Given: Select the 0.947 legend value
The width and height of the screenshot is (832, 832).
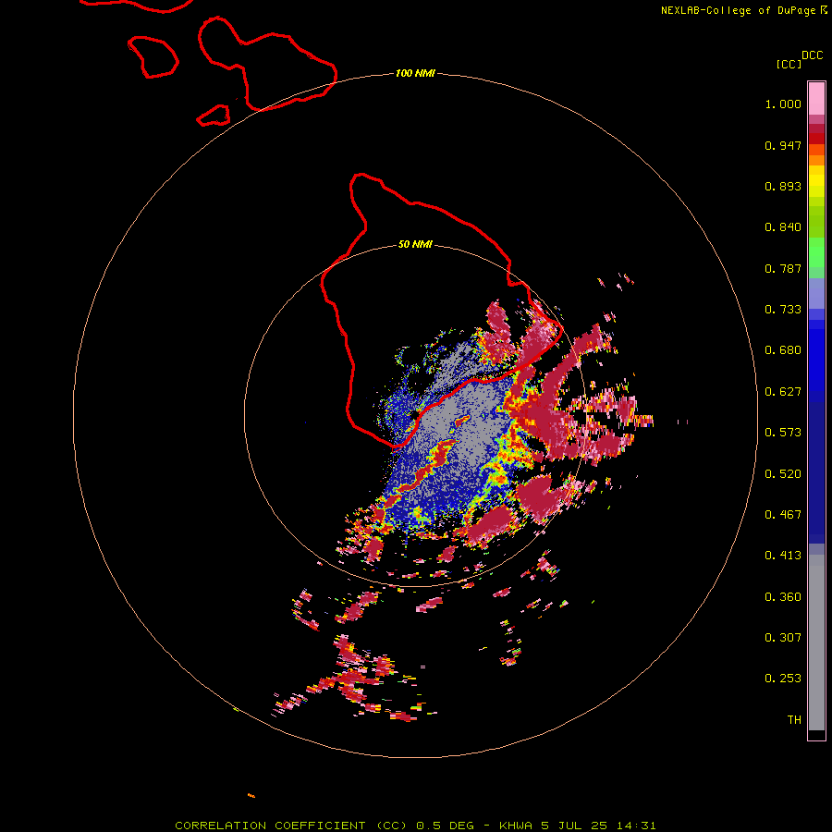Looking at the screenshot, I should (783, 145).
